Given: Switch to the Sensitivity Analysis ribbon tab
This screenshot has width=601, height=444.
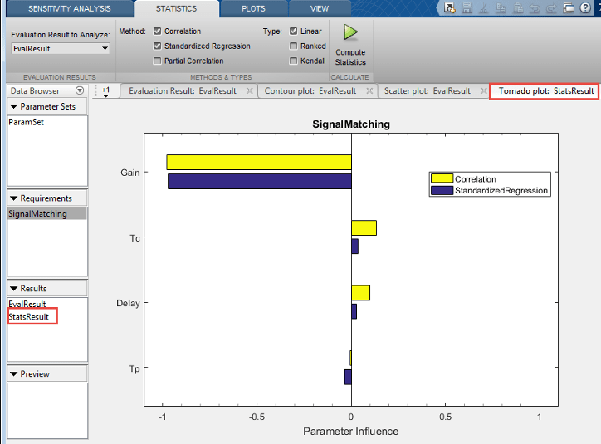Looking at the screenshot, I should (70, 8).
